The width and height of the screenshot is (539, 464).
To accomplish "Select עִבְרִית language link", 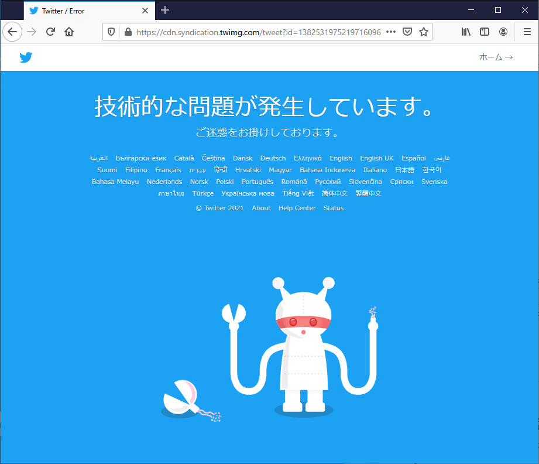I will click(x=197, y=170).
